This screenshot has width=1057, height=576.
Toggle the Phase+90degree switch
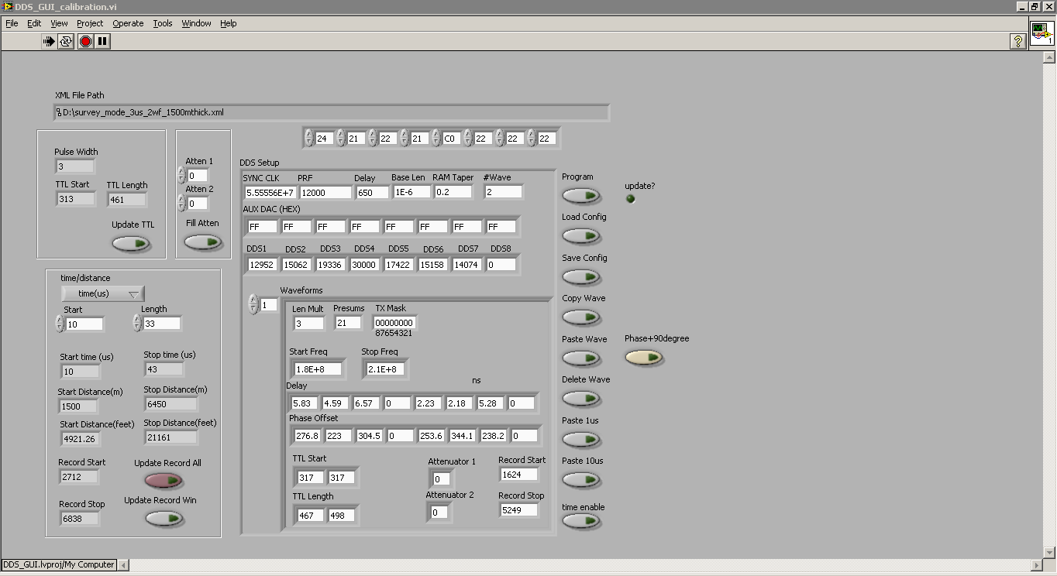pyautogui.click(x=644, y=358)
